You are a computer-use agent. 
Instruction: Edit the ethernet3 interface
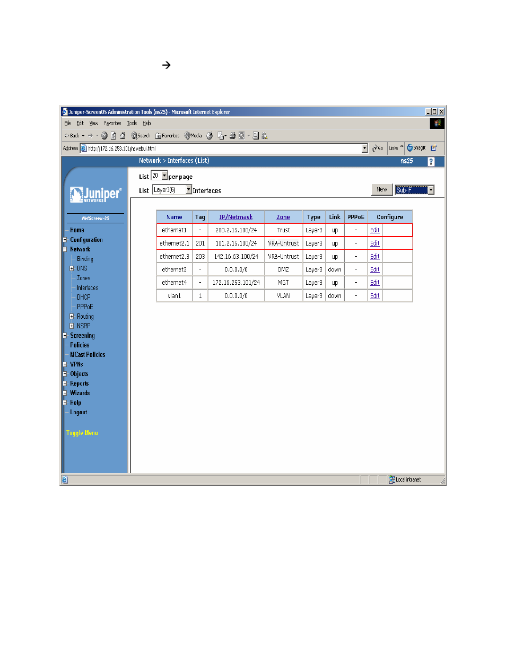(375, 270)
